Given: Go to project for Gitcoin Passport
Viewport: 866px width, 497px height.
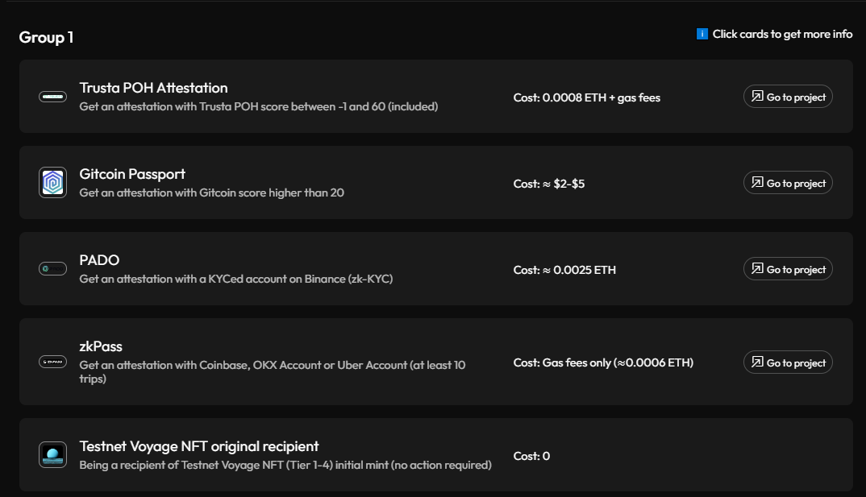Looking at the screenshot, I should point(788,183).
